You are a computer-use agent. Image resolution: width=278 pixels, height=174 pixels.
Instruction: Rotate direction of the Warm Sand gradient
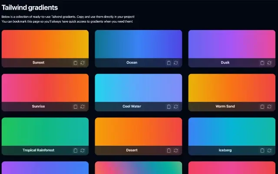[269, 107]
